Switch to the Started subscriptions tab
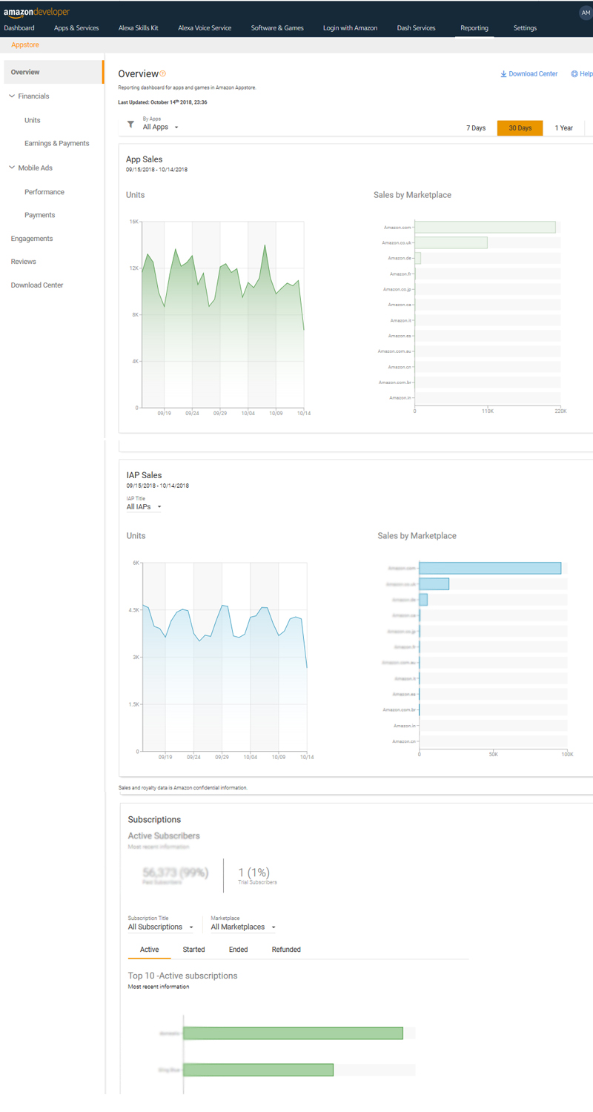The height and width of the screenshot is (1112, 593). [x=193, y=949]
